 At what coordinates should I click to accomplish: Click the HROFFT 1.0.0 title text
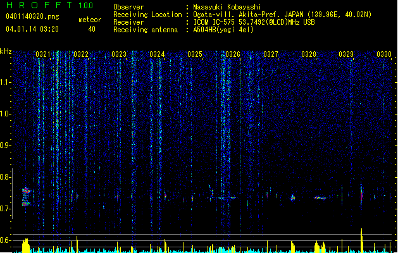[50, 5]
